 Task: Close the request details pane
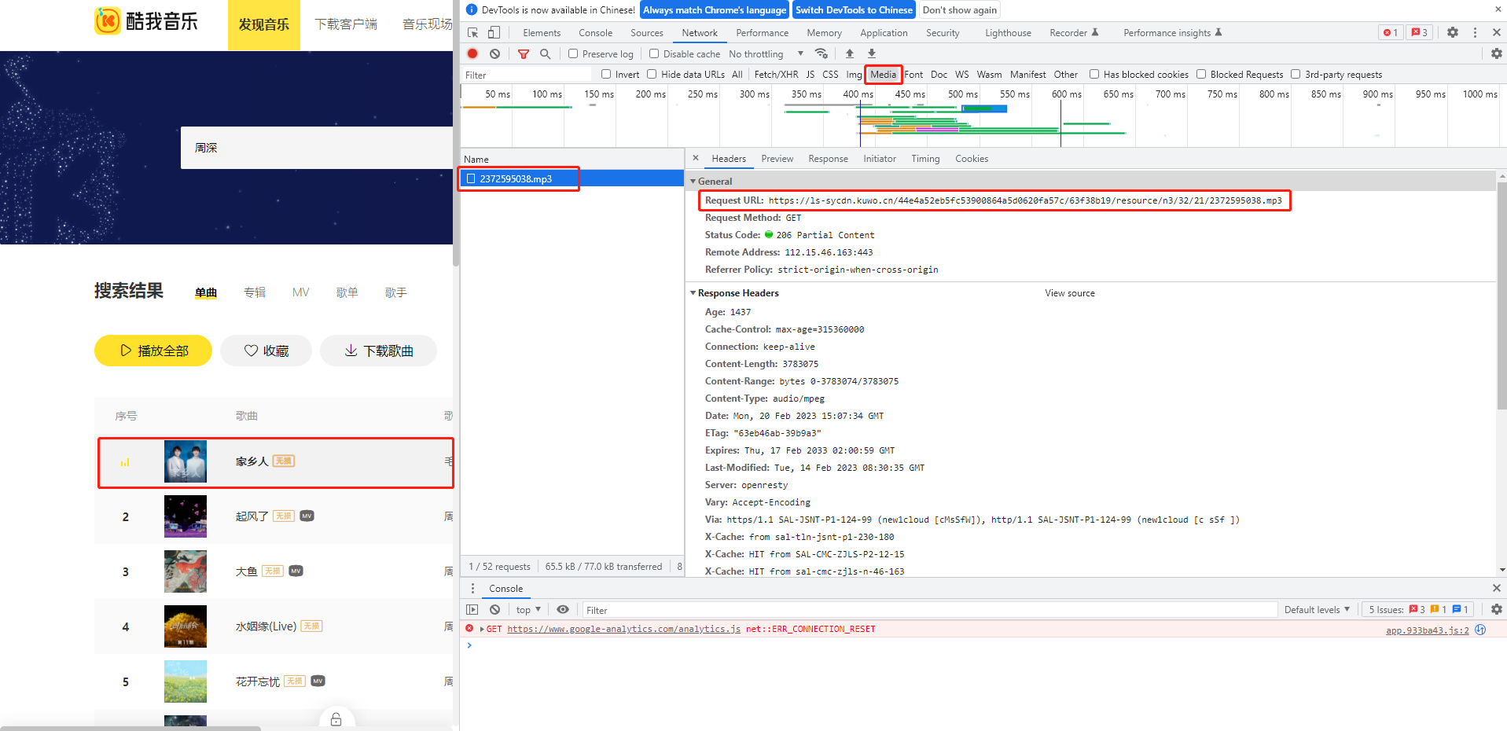point(695,158)
